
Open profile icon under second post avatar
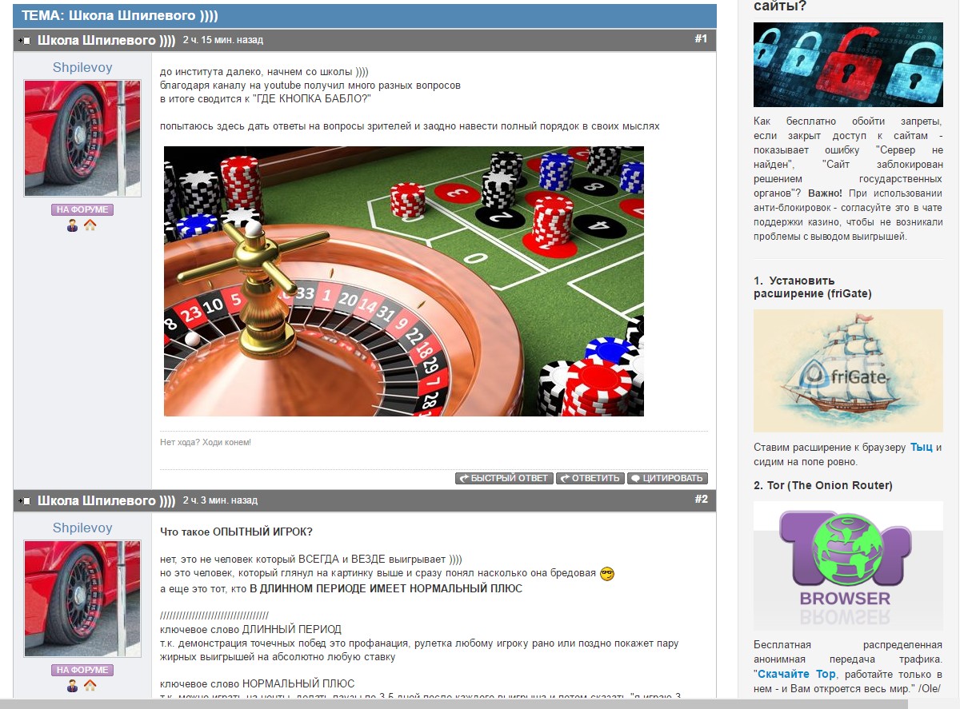point(73,686)
